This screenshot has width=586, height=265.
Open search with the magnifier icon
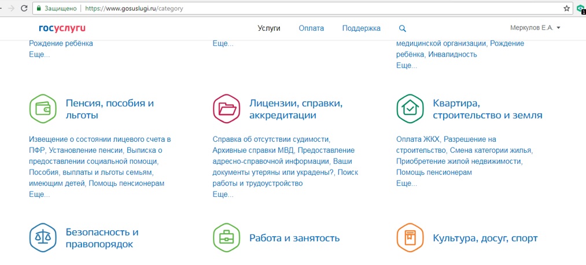pyautogui.click(x=403, y=28)
